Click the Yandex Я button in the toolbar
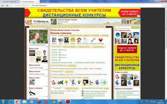This screenshot has width=167, height=104. pyautogui.click(x=7, y=5)
